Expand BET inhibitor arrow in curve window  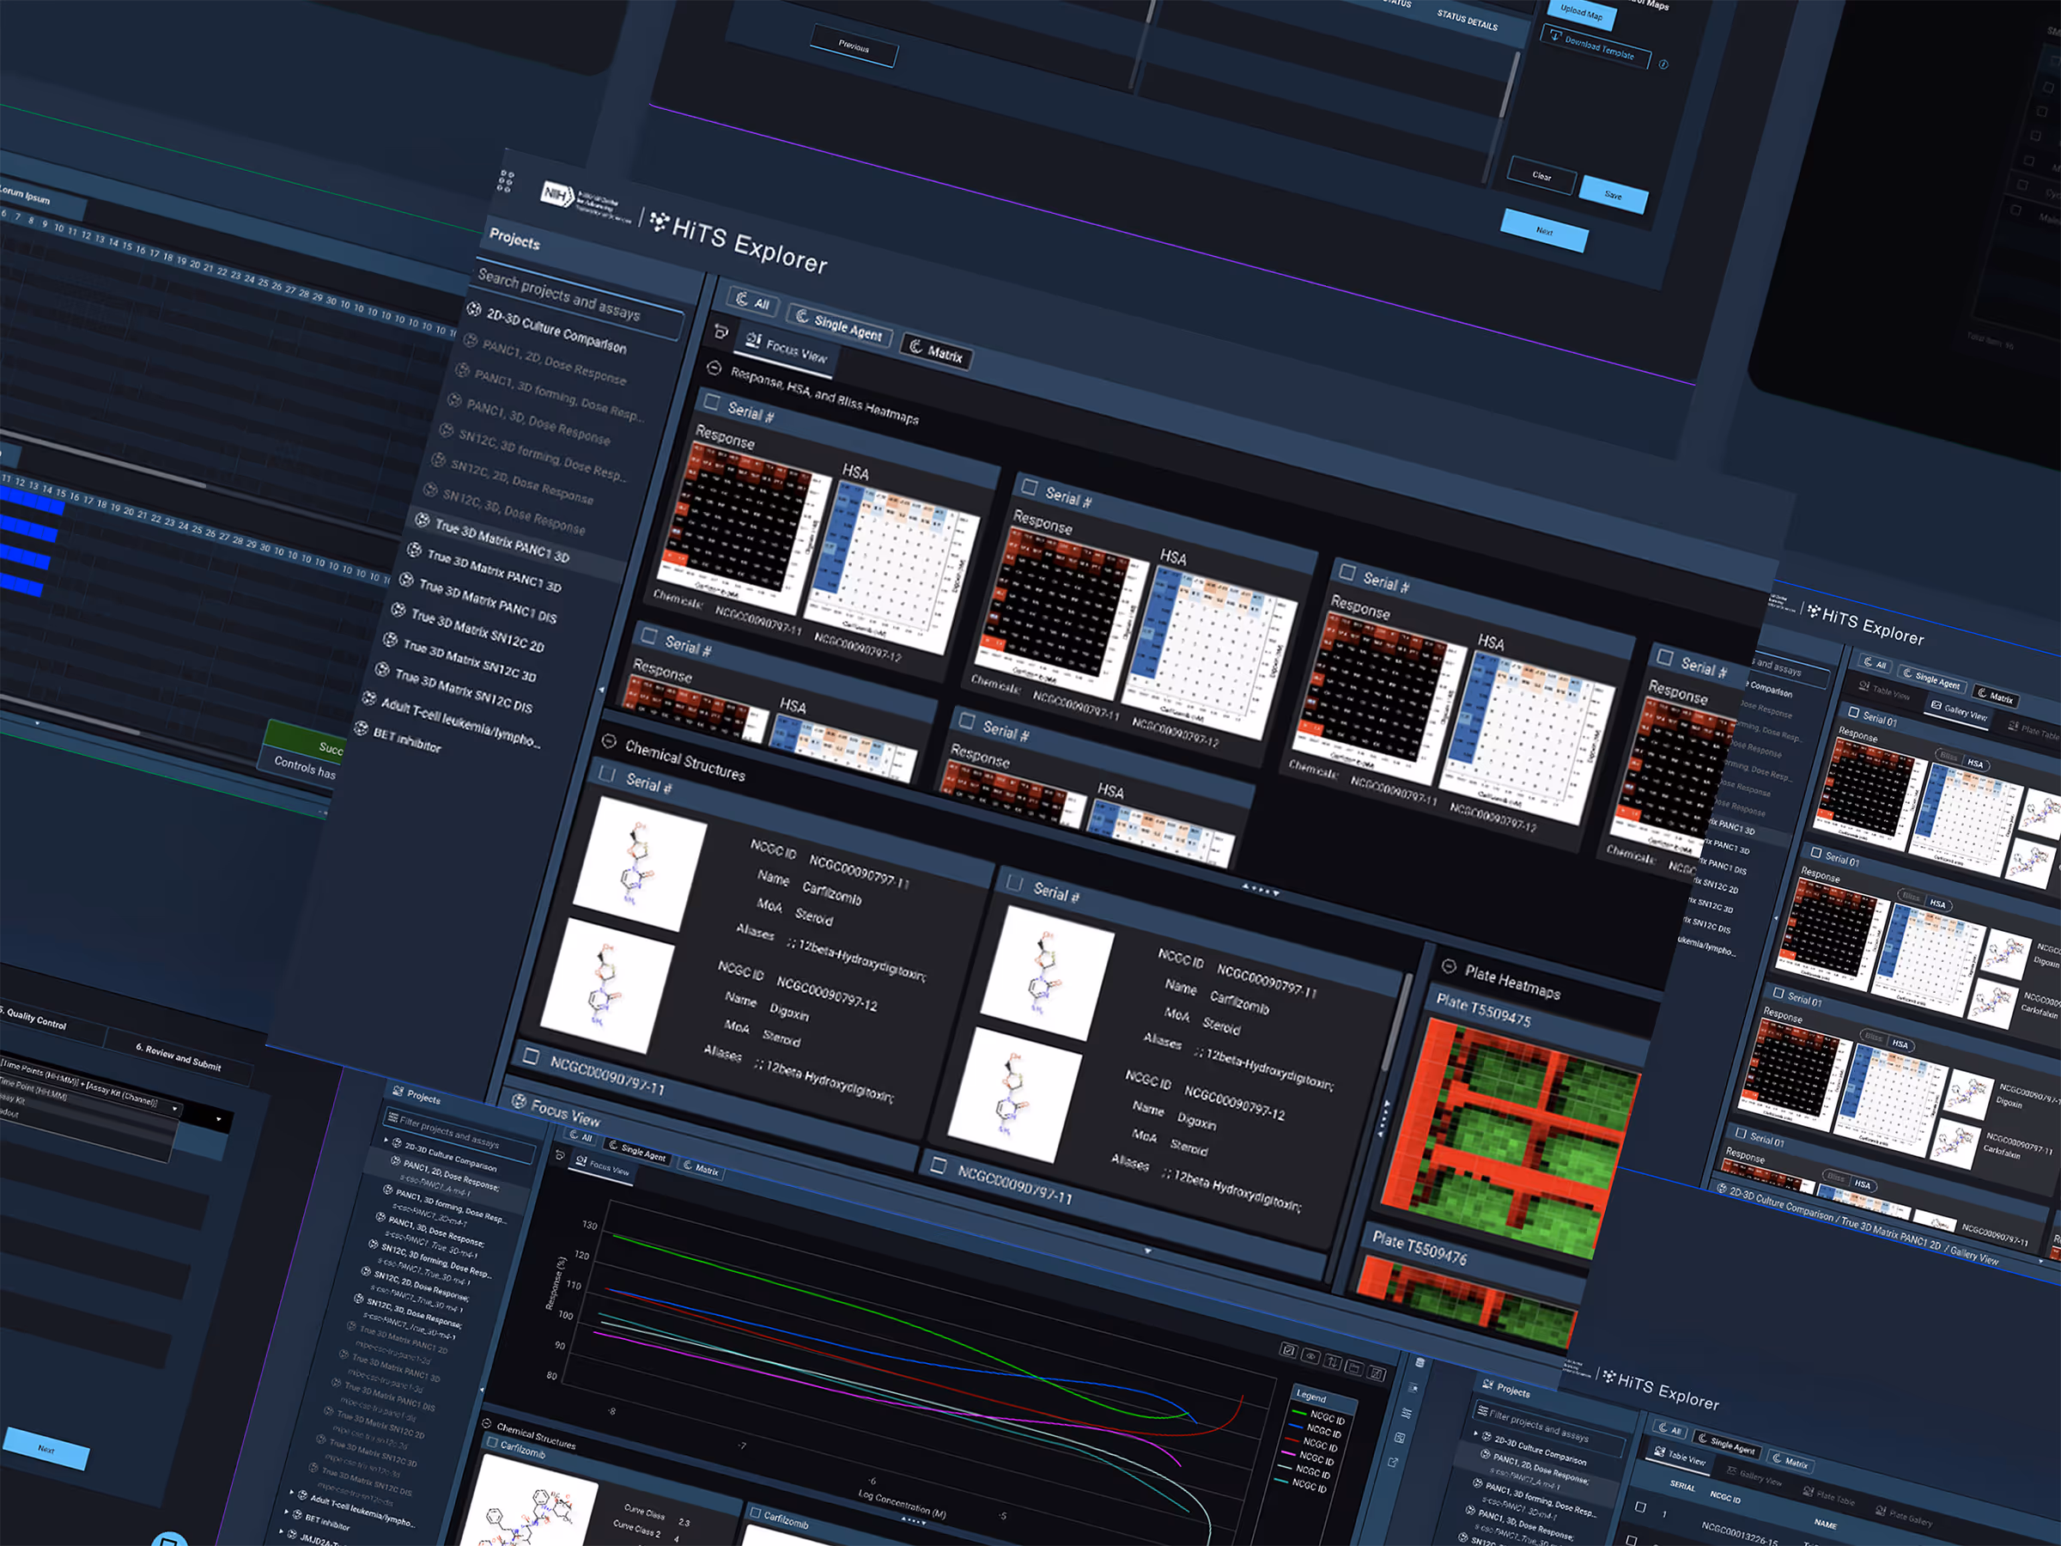(x=285, y=1512)
